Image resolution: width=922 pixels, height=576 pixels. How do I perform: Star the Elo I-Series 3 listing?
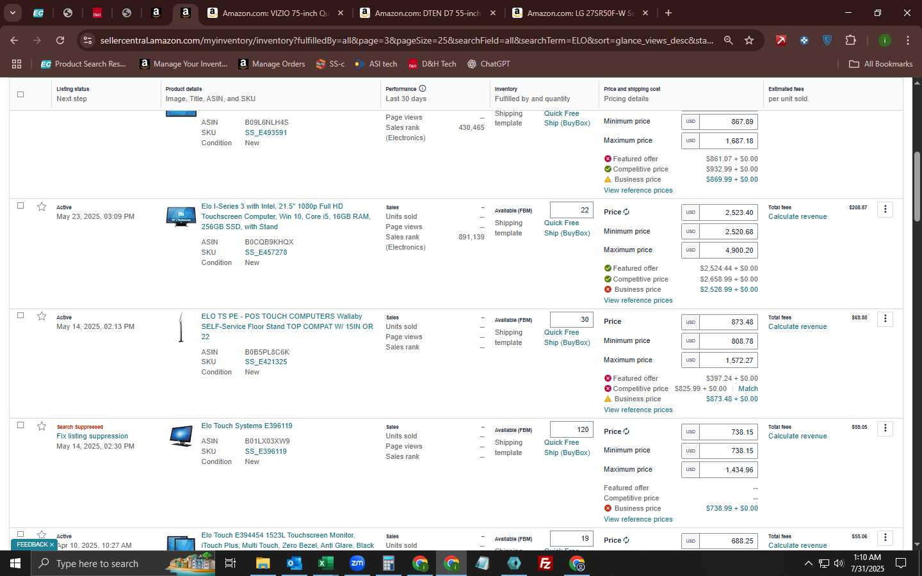(x=42, y=207)
